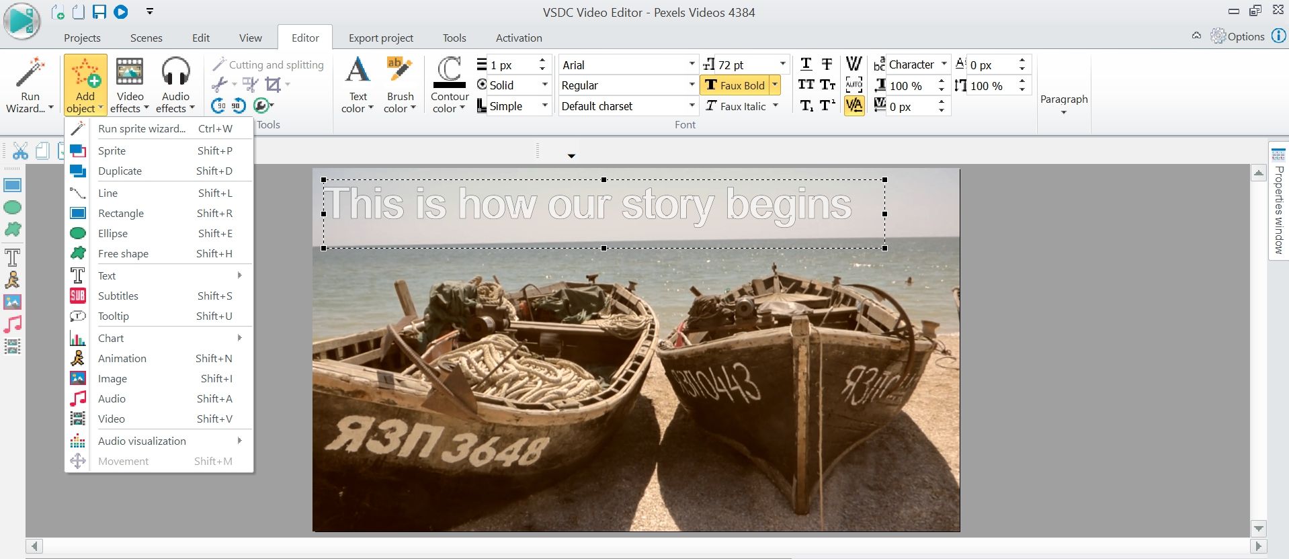Toggle subscript text formatting
1289x559 pixels.
806,105
